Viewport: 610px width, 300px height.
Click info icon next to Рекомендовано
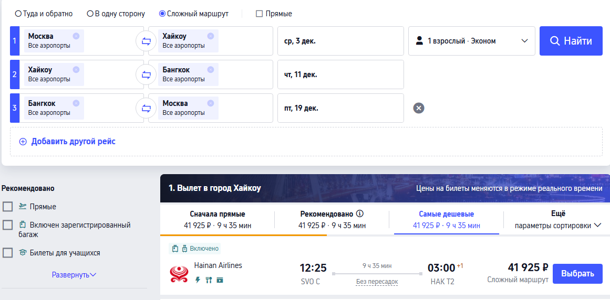click(360, 214)
